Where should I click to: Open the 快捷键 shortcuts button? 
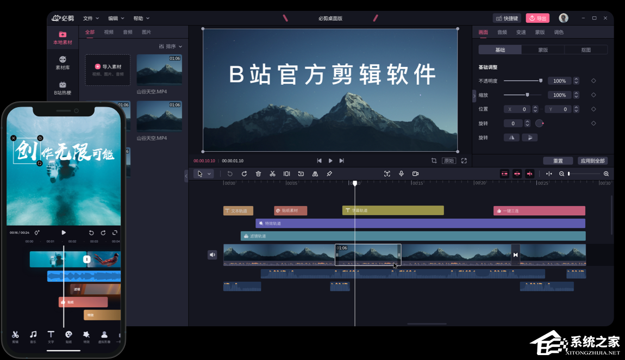pos(507,18)
